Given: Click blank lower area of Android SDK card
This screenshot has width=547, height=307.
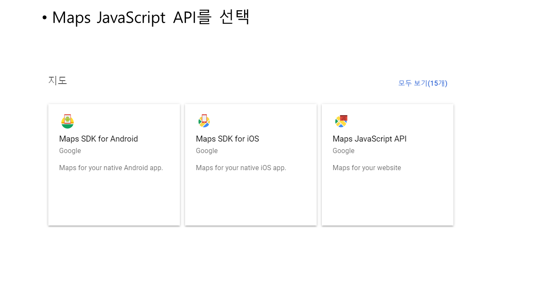Looking at the screenshot, I should pyautogui.click(x=114, y=200).
